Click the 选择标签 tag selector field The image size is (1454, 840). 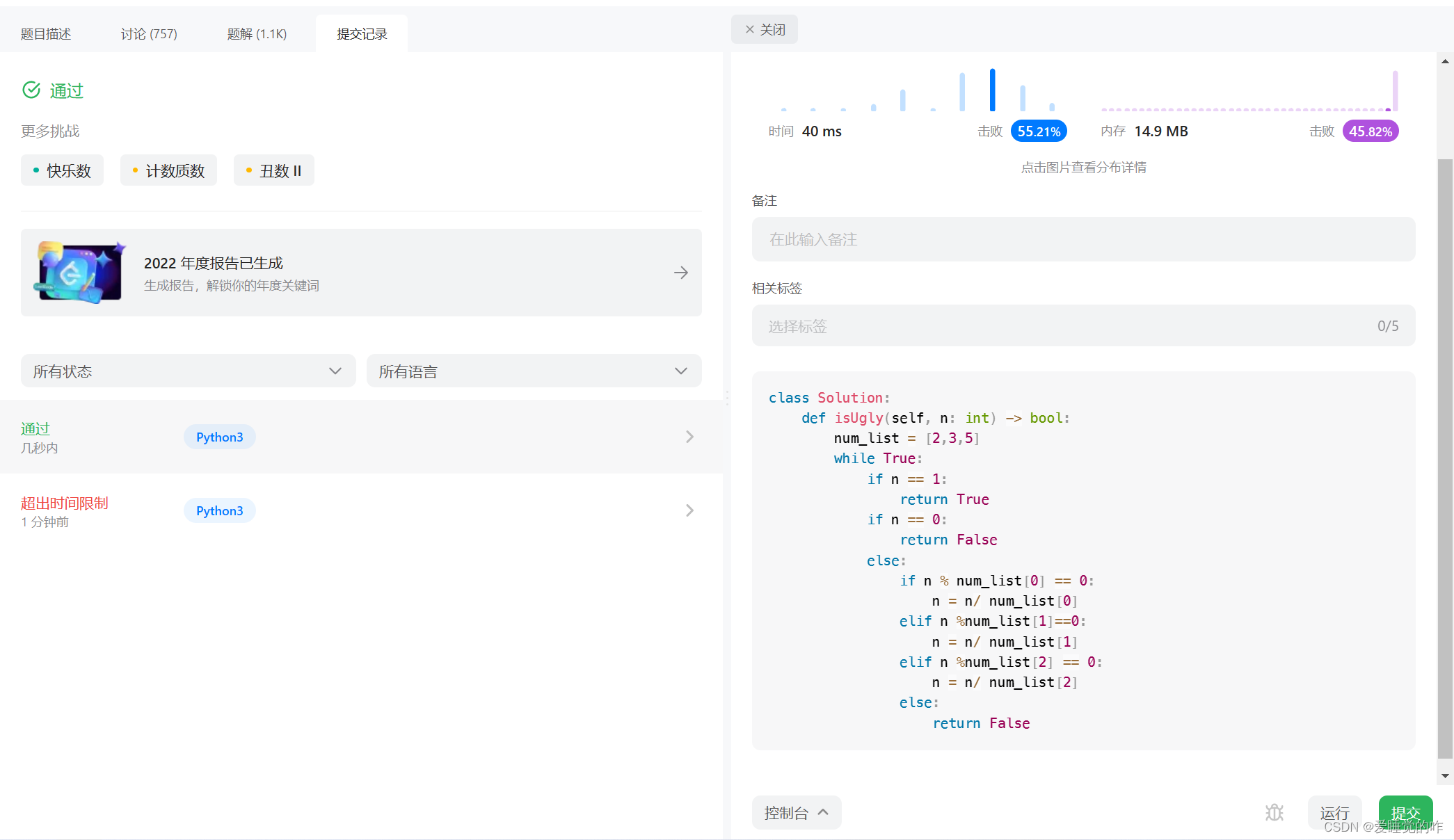pos(1082,326)
